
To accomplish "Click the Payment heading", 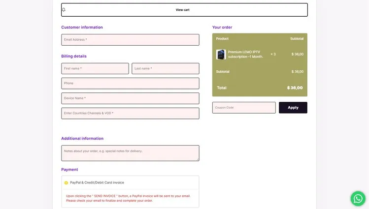I will point(69,170).
